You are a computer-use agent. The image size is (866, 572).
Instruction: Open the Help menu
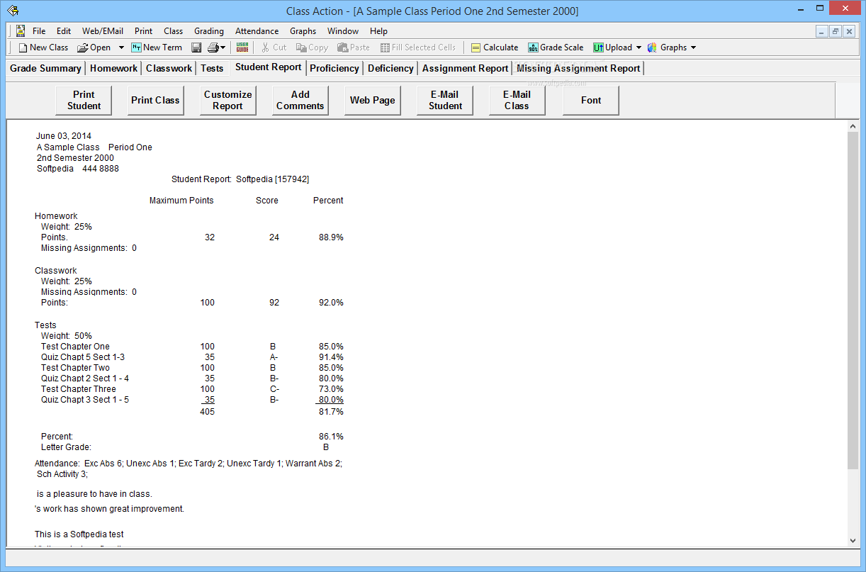point(378,31)
